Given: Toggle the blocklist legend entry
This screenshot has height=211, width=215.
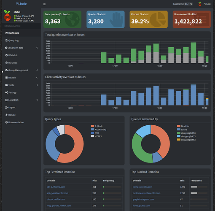Looking at the screenshot, I should coord(183,126).
